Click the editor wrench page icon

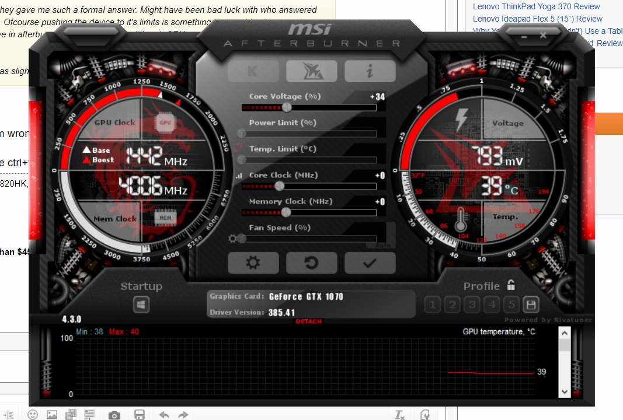(x=425, y=415)
